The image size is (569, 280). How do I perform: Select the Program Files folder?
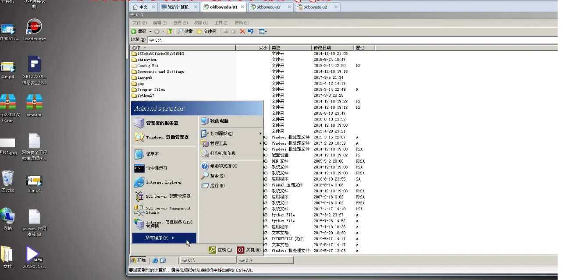[x=148, y=89]
